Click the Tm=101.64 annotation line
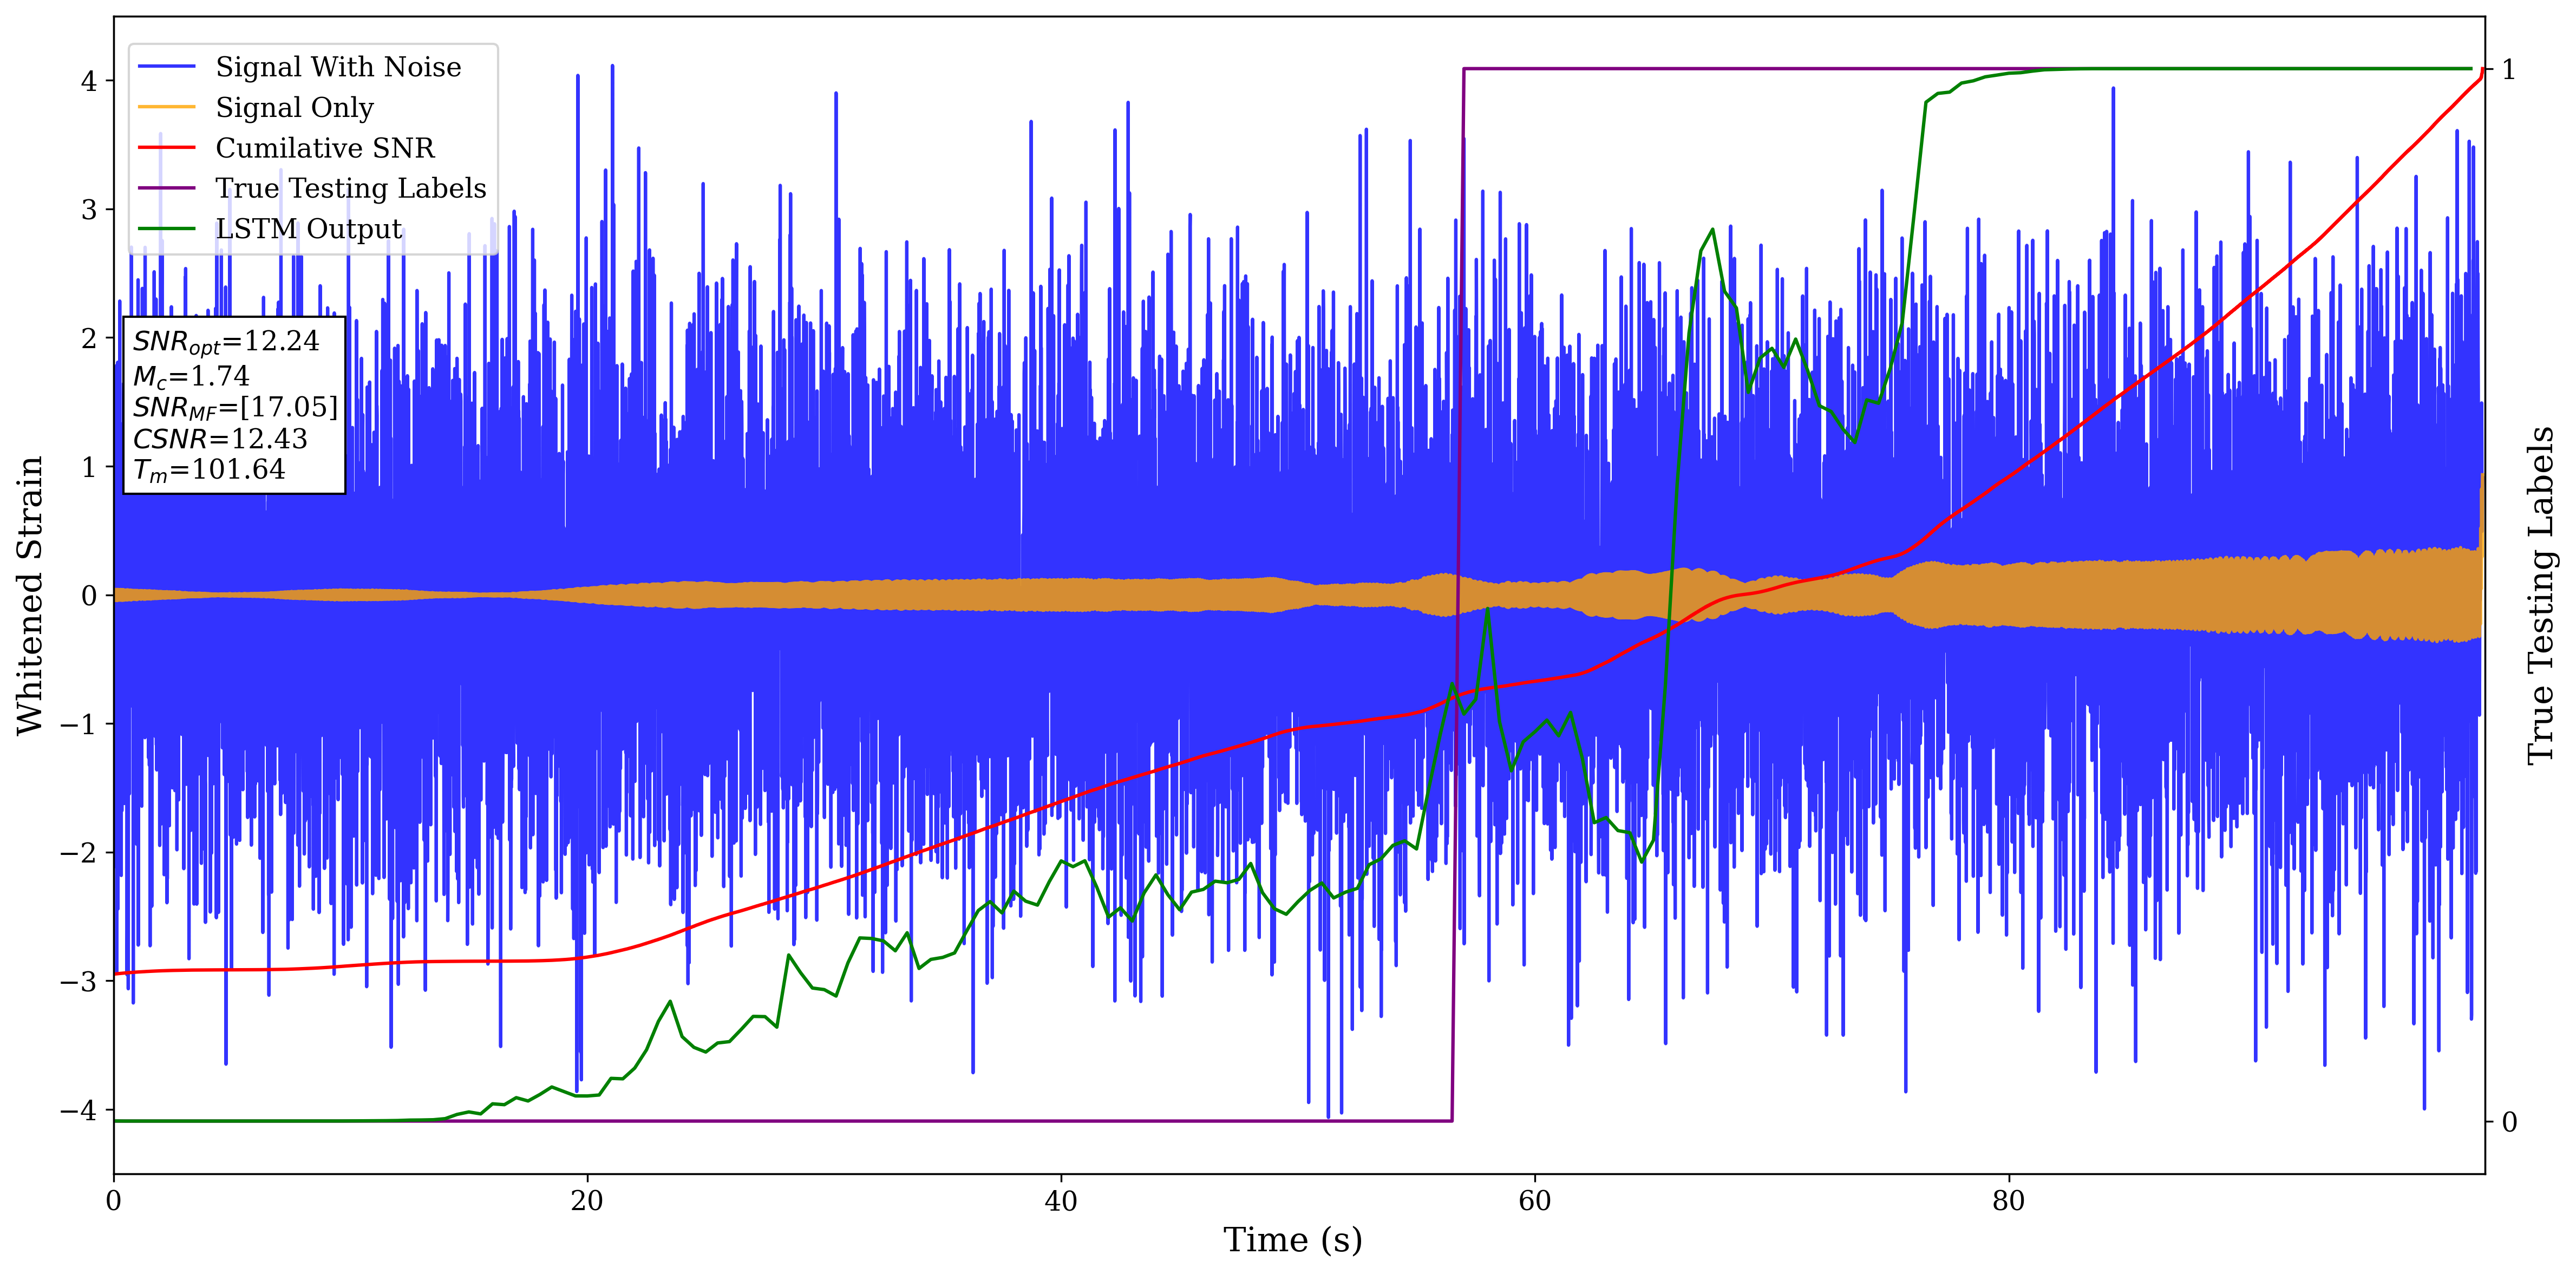This screenshot has height=1274, width=2576. click(x=209, y=470)
